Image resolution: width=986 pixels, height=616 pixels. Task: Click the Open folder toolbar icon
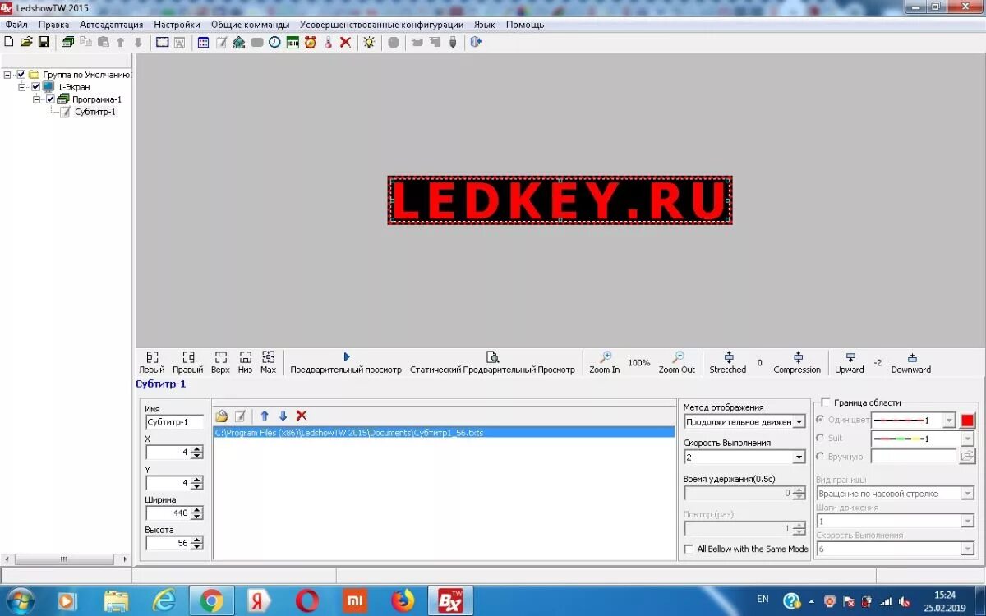pos(26,42)
